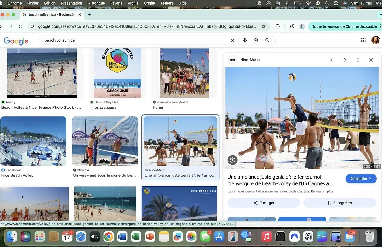The width and height of the screenshot is (382, 247).
Task: Open the Fenêtre menu
Action: click(x=167, y=3)
